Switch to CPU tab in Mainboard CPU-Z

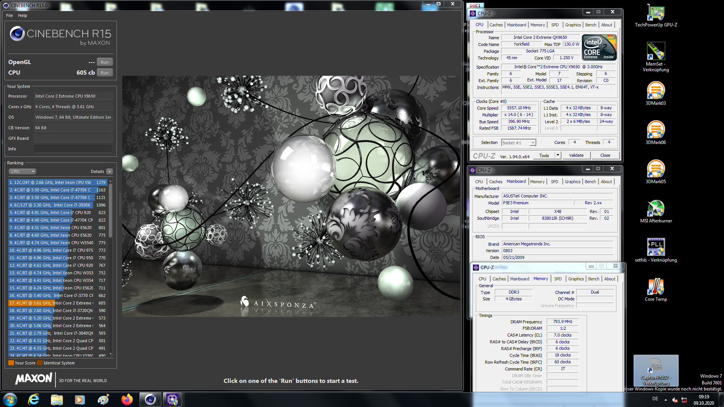coord(479,182)
